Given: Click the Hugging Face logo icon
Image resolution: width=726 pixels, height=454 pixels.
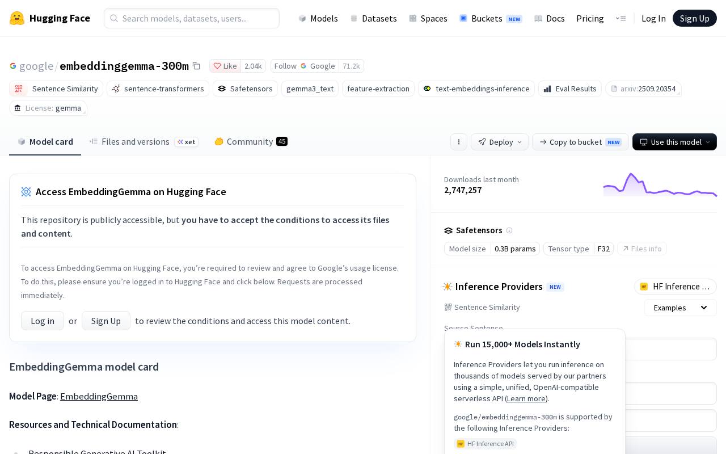Looking at the screenshot, I should coord(17,18).
